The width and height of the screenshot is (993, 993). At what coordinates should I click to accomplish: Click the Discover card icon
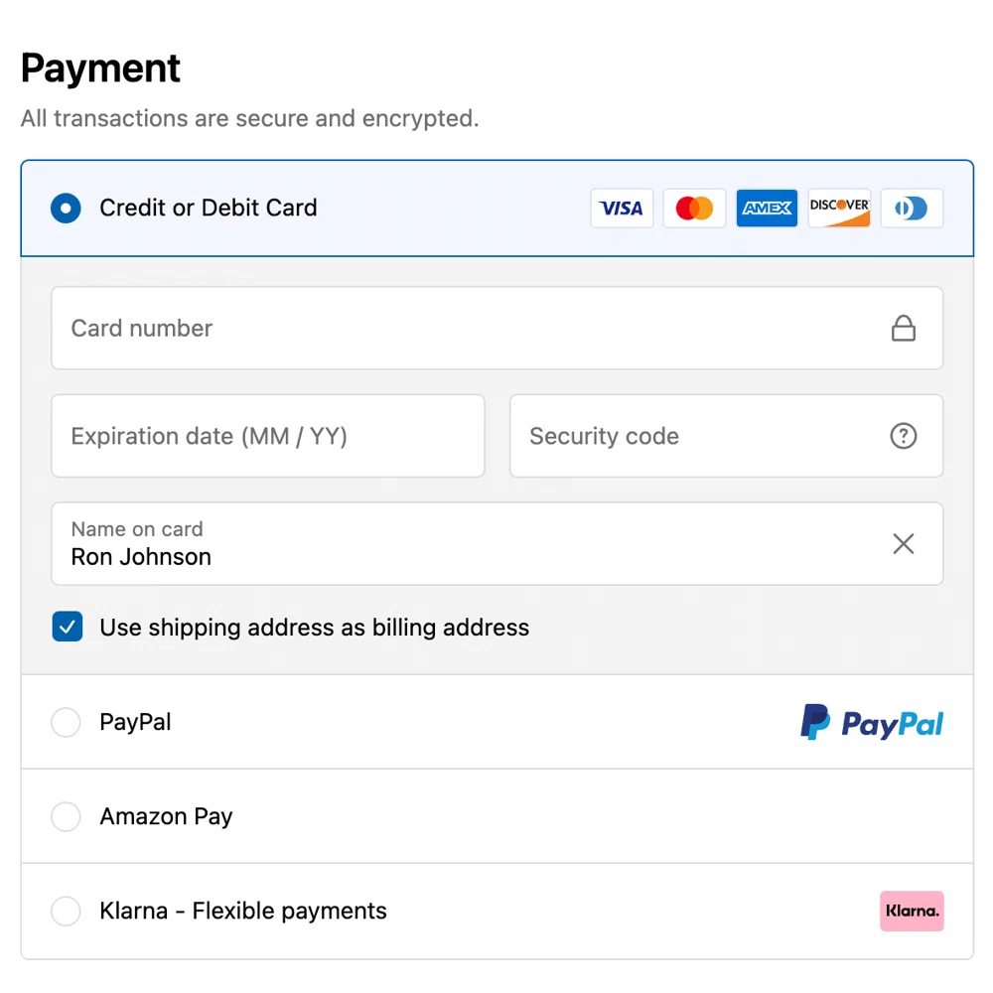(839, 208)
